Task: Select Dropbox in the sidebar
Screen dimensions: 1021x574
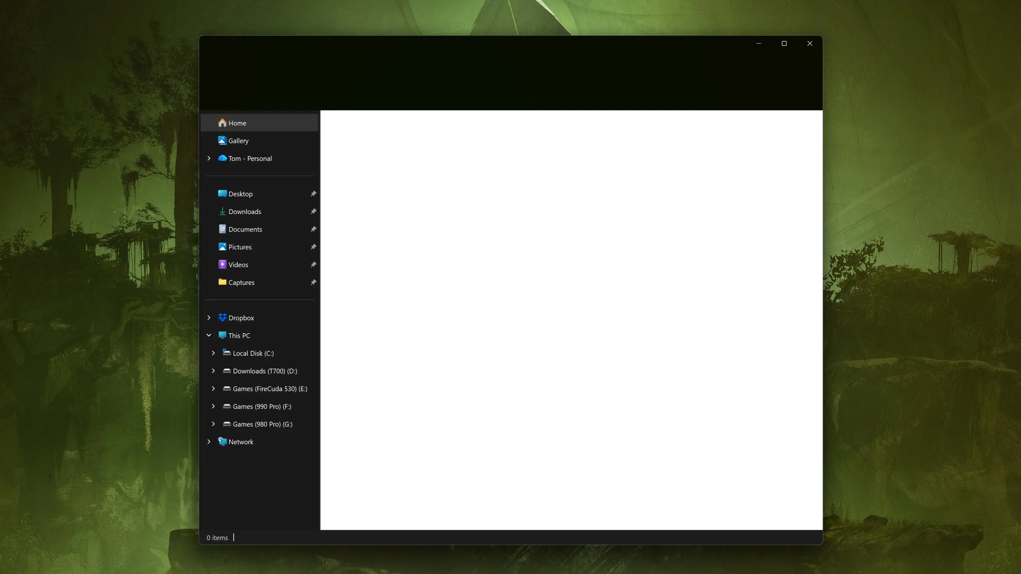Action: 240,317
